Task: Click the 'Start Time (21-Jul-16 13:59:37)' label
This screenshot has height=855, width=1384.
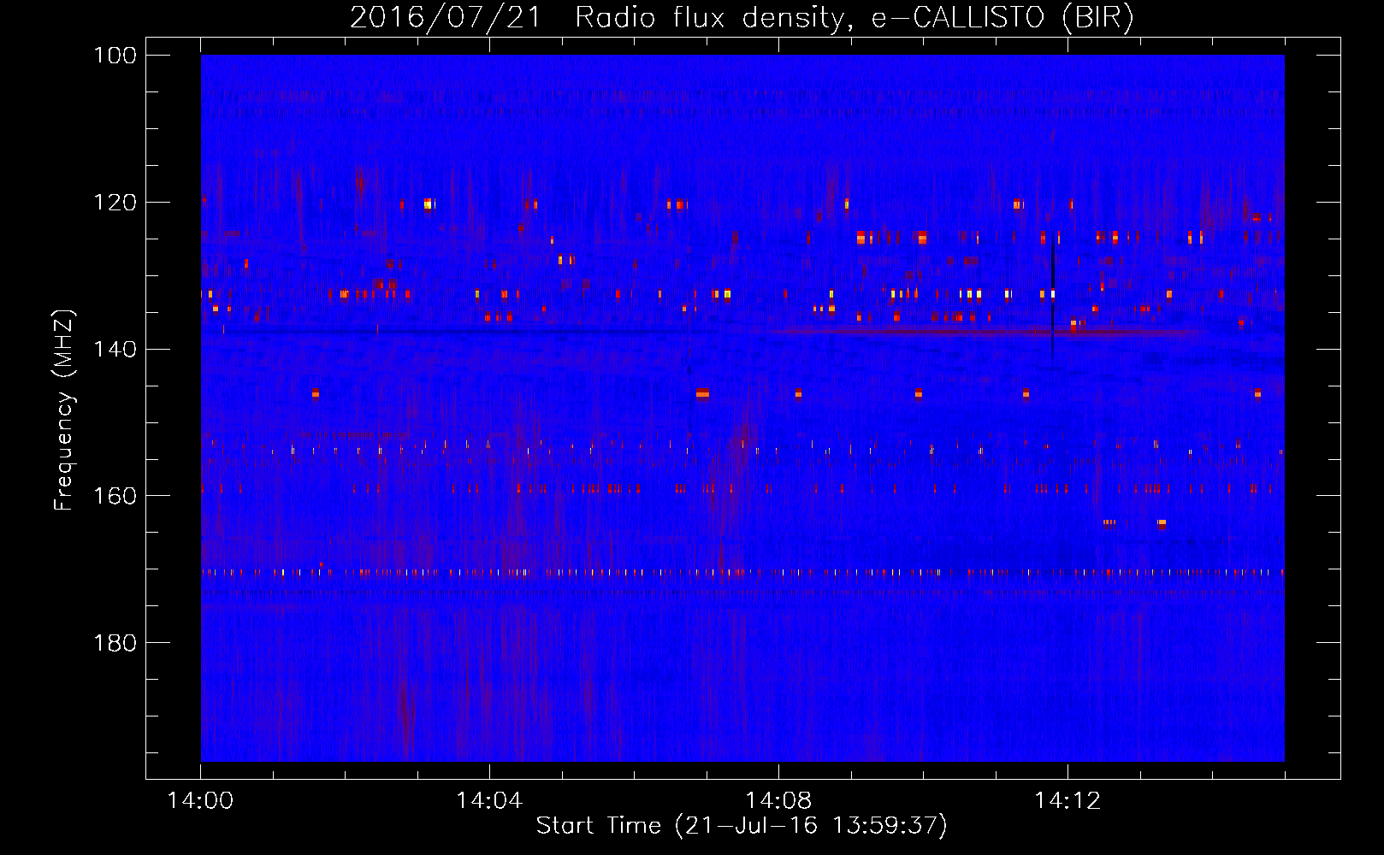Action: click(x=742, y=826)
